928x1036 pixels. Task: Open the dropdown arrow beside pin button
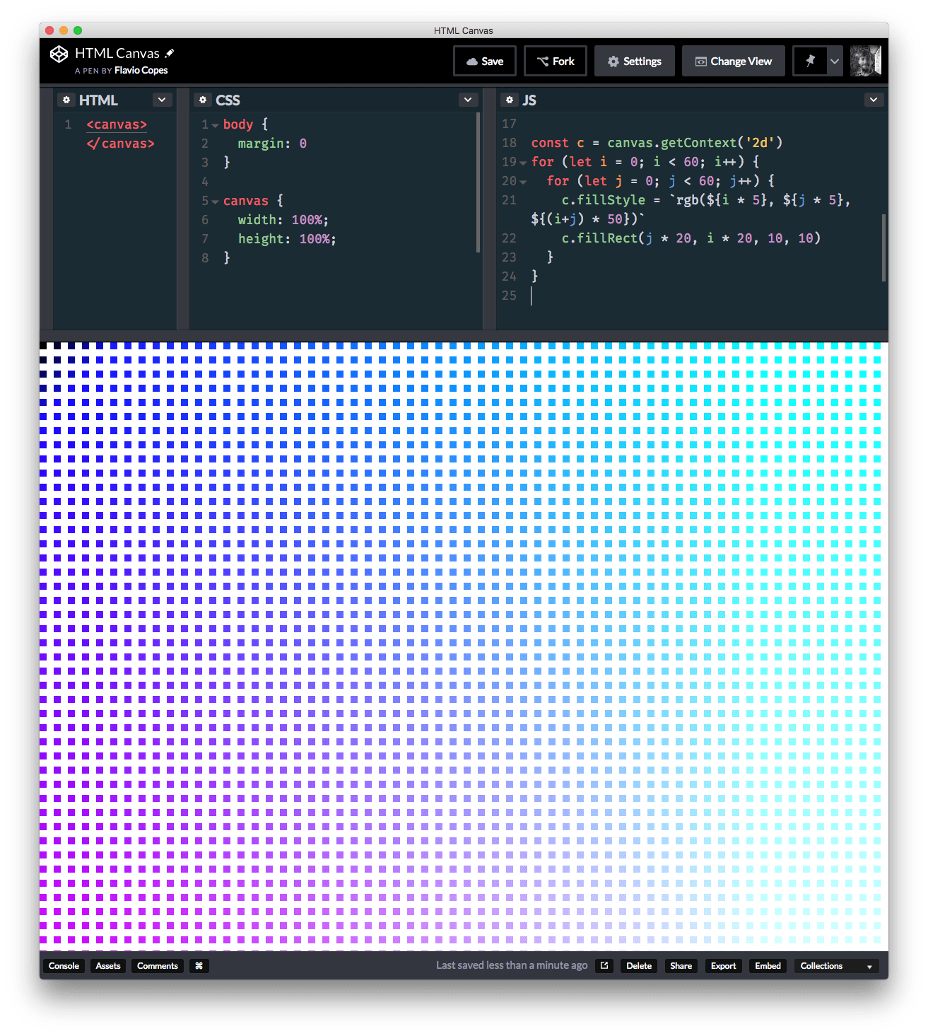click(x=835, y=62)
